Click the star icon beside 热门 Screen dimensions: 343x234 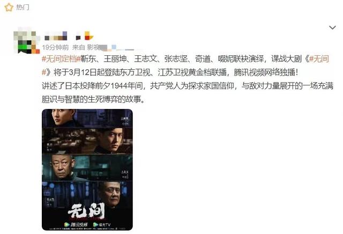point(9,8)
